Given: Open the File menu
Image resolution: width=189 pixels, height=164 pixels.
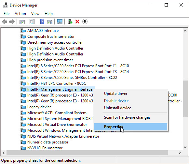Looking at the screenshot, I should point(7,14).
